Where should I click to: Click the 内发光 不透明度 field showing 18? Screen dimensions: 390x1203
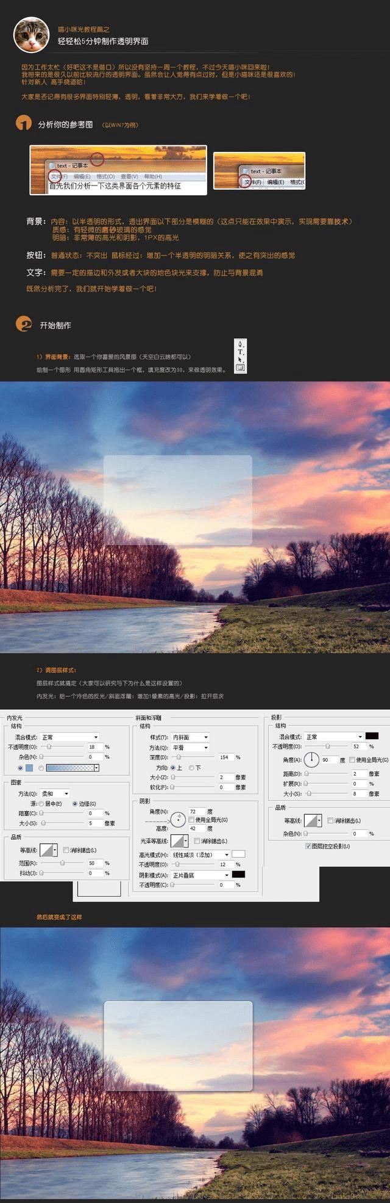pyautogui.click(x=96, y=747)
